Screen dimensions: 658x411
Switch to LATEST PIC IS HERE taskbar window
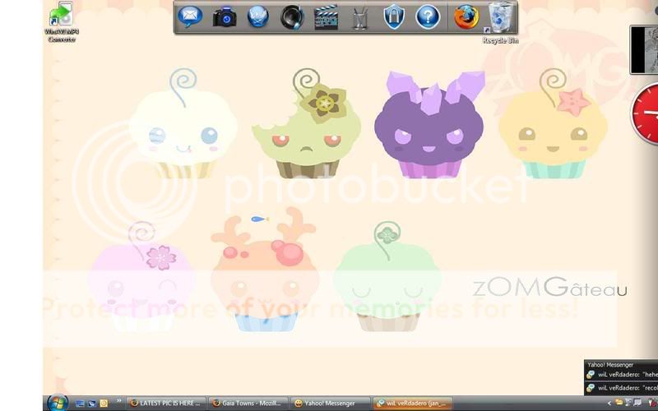[167, 404]
